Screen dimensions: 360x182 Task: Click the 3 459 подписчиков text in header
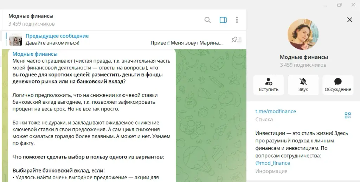[x=31, y=24]
